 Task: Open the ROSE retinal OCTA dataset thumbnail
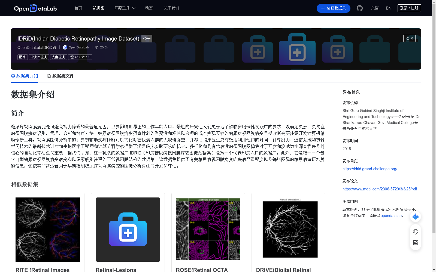click(x=208, y=230)
